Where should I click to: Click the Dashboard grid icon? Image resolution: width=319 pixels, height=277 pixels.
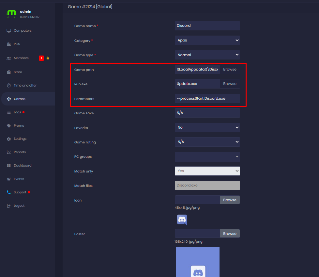(9, 166)
